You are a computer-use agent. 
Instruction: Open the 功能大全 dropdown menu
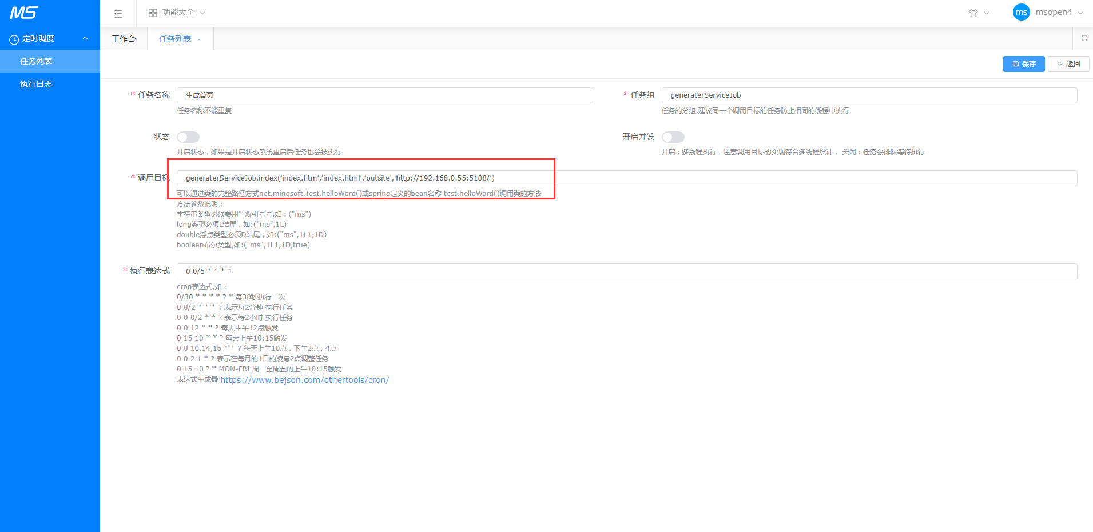[x=177, y=13]
